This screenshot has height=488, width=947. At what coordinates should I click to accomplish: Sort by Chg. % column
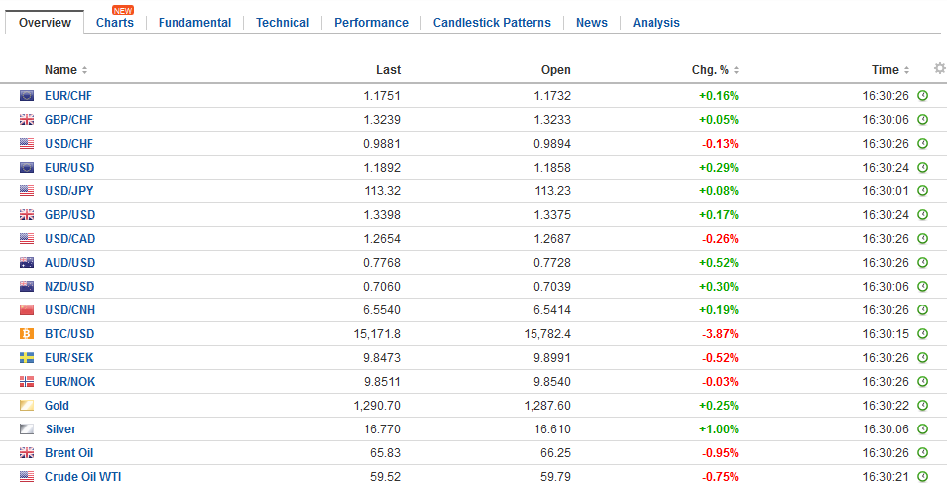pyautogui.click(x=736, y=70)
